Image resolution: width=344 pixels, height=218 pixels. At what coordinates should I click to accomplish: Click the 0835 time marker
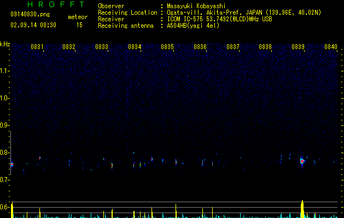click(x=167, y=47)
